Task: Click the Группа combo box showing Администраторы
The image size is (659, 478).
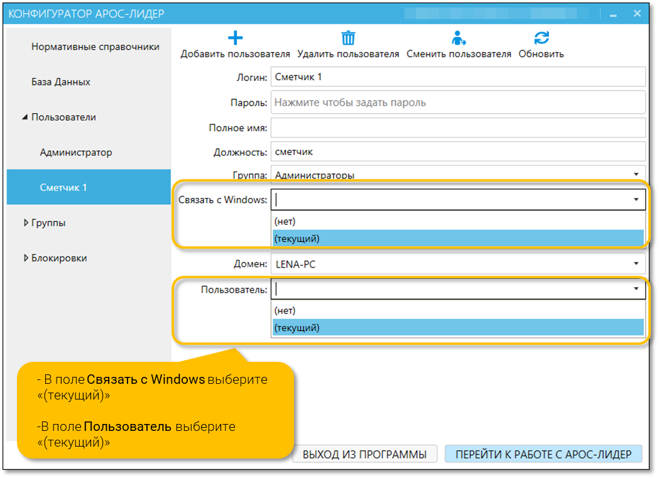Action: tap(458, 173)
